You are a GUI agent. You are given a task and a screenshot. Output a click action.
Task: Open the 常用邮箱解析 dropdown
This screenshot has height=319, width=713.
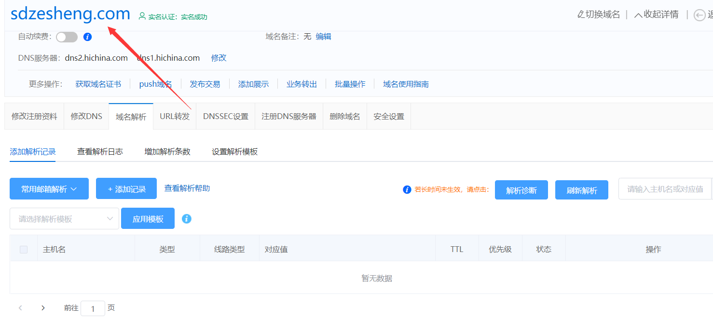(x=49, y=189)
